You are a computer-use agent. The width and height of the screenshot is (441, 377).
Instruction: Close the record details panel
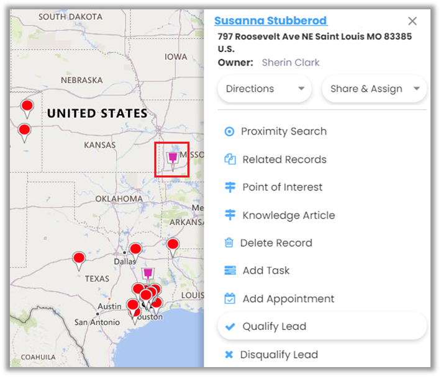[412, 21]
